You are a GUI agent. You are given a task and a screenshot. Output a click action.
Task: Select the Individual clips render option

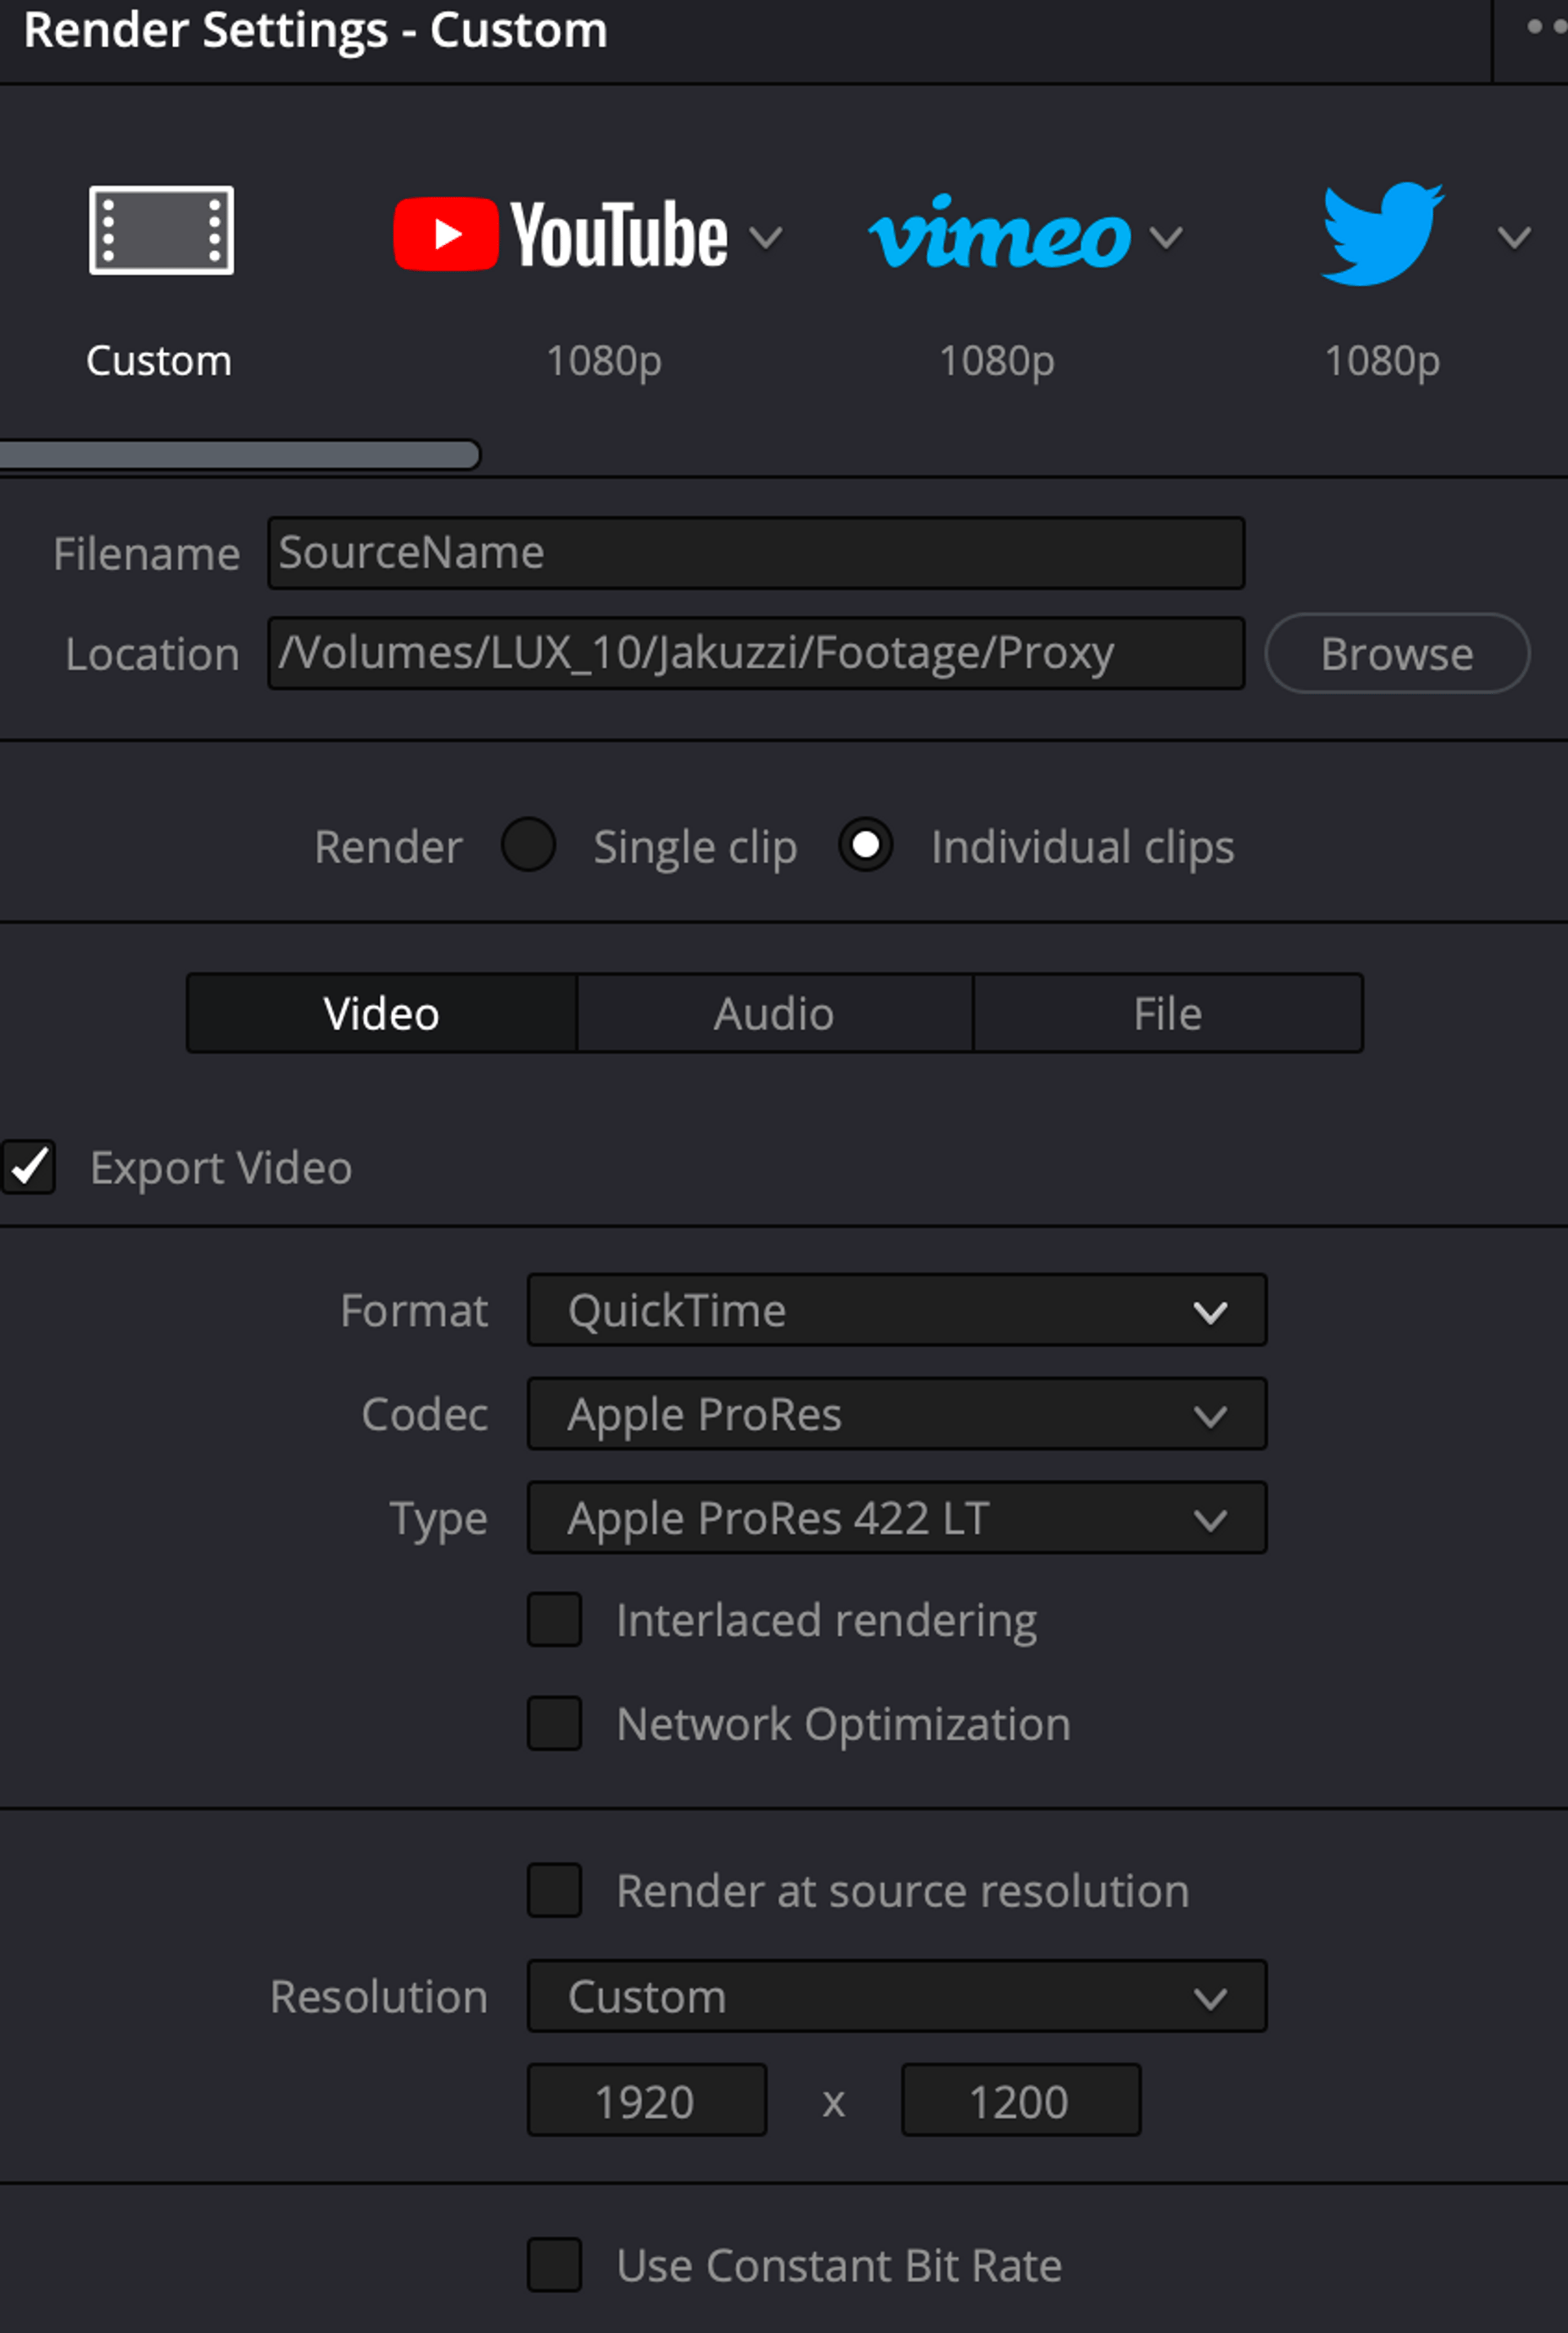pyautogui.click(x=866, y=844)
